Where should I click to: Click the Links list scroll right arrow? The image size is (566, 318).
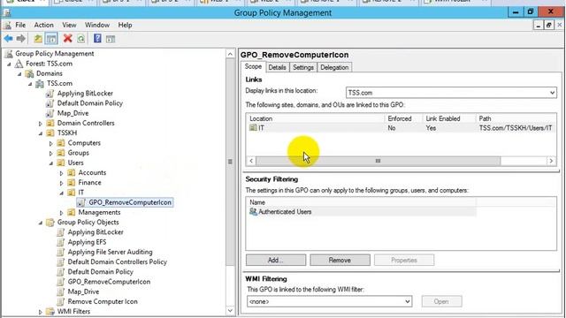(x=551, y=161)
